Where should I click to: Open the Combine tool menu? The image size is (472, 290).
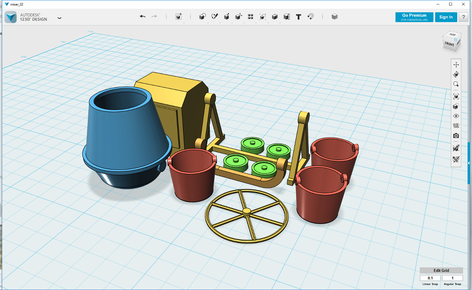[275, 17]
